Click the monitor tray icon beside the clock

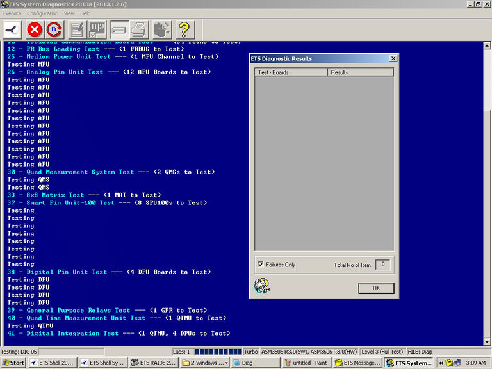(457, 363)
